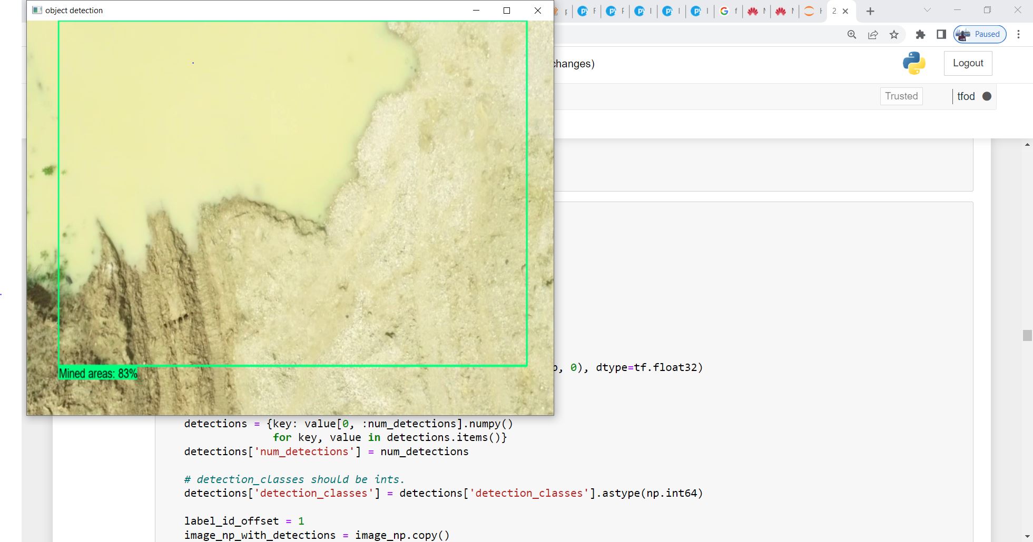Switch to the tab labeled 2
The width and height of the screenshot is (1033, 542).
click(x=835, y=11)
